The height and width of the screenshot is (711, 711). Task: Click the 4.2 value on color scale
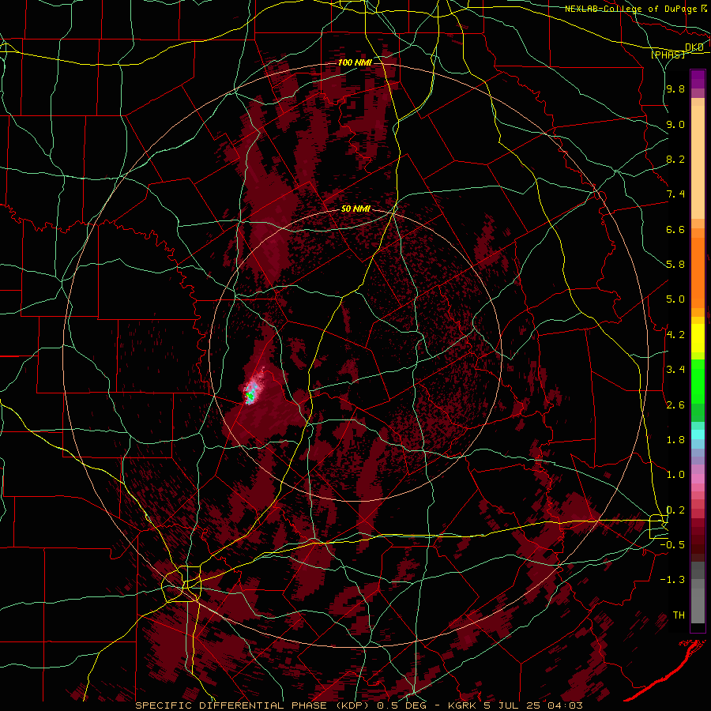tap(675, 335)
